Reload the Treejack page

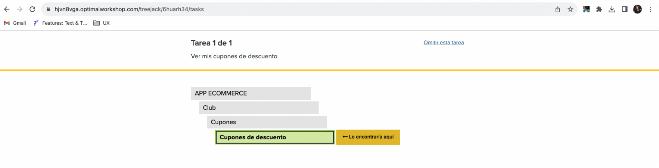[32, 10]
